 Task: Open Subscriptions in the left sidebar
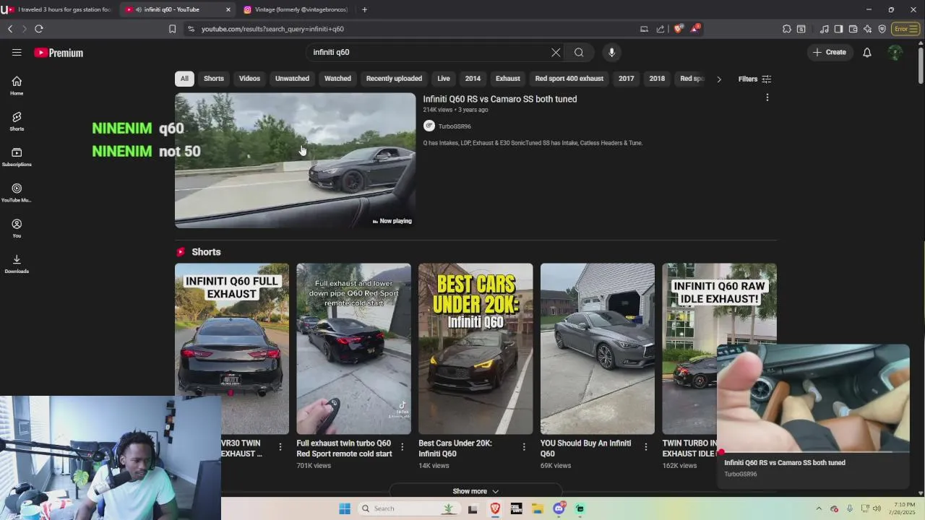17,157
